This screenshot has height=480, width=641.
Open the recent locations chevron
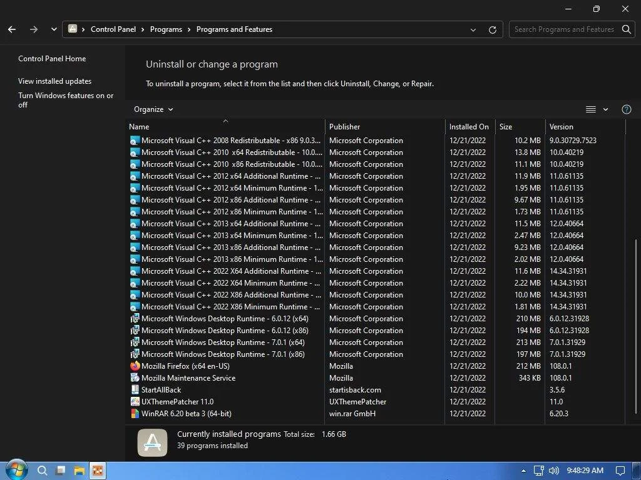(54, 29)
